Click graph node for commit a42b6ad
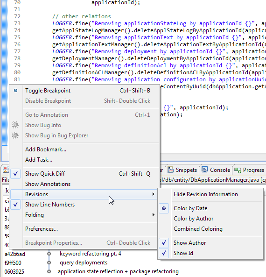This screenshot has width=266, height=277. (x=49, y=254)
